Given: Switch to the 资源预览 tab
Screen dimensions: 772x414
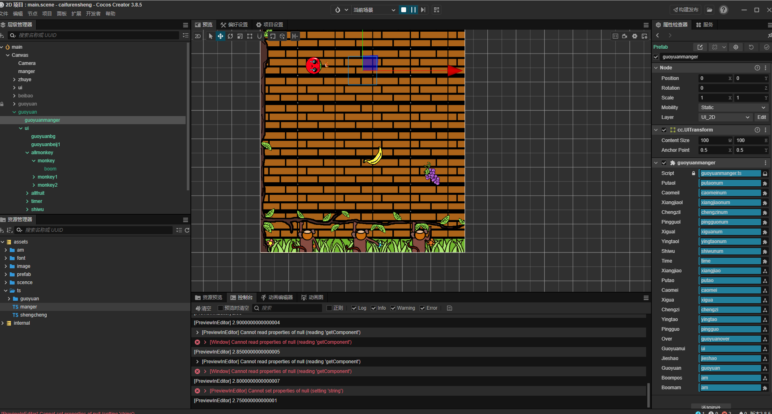Looking at the screenshot, I should pos(209,298).
